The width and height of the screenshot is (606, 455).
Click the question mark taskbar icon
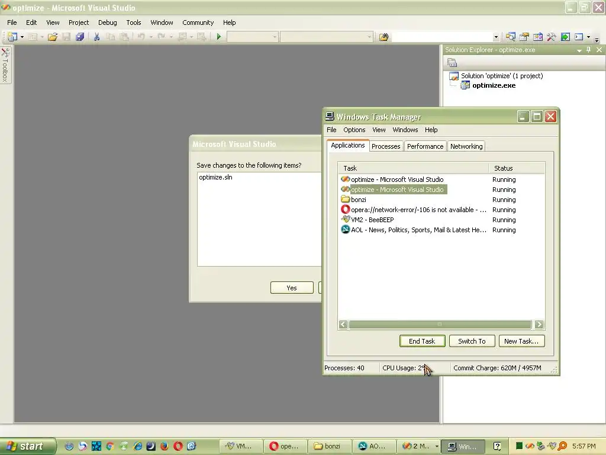tap(497, 446)
